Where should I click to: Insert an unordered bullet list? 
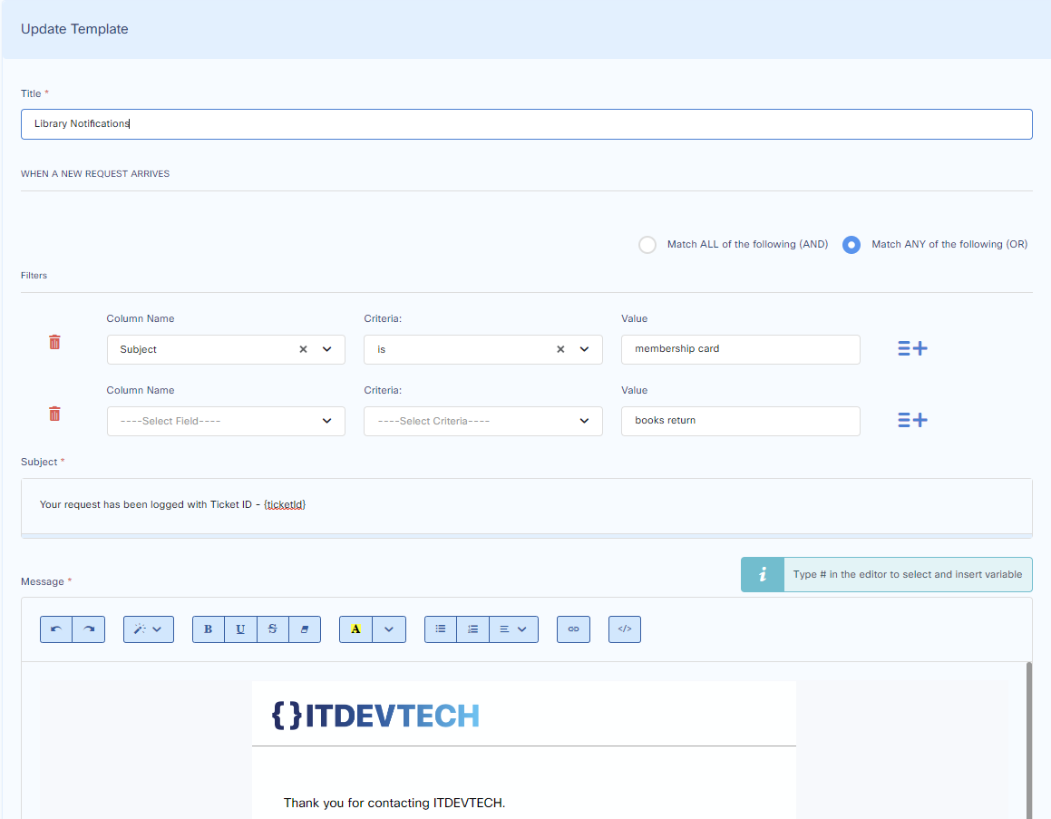click(441, 629)
